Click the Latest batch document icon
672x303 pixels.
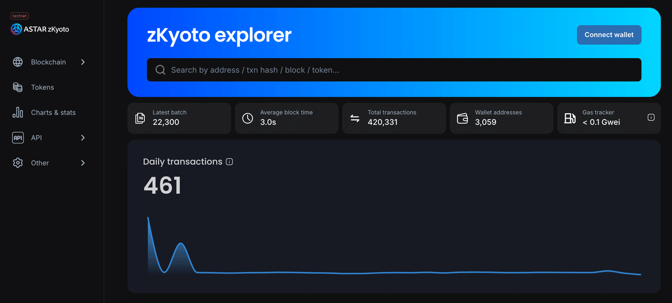[x=140, y=118]
